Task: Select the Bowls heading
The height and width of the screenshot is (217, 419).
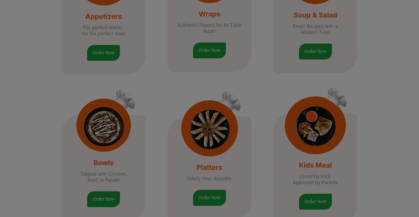Action: [x=104, y=163]
